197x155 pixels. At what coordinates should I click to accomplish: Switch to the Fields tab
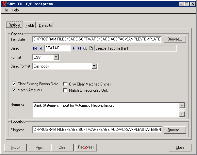pos(30,25)
